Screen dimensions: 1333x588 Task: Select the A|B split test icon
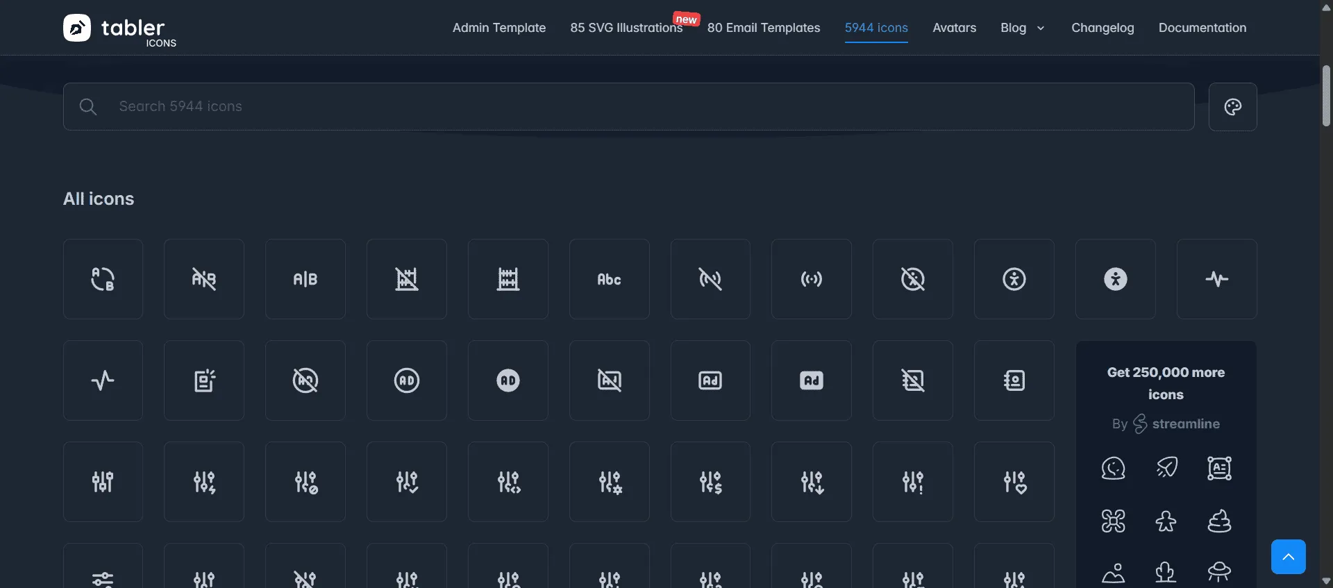tap(305, 279)
